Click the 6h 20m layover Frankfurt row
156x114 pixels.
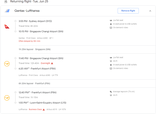coord(87,83)
